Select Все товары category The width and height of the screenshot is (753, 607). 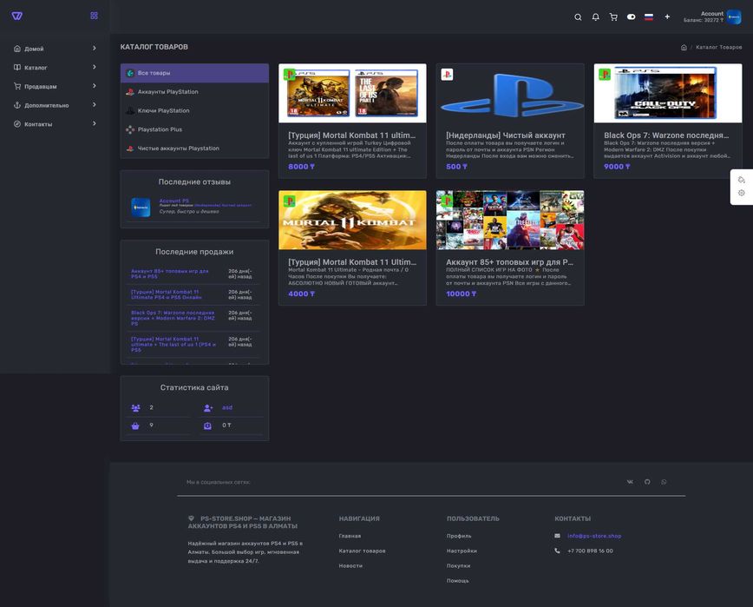tap(194, 73)
